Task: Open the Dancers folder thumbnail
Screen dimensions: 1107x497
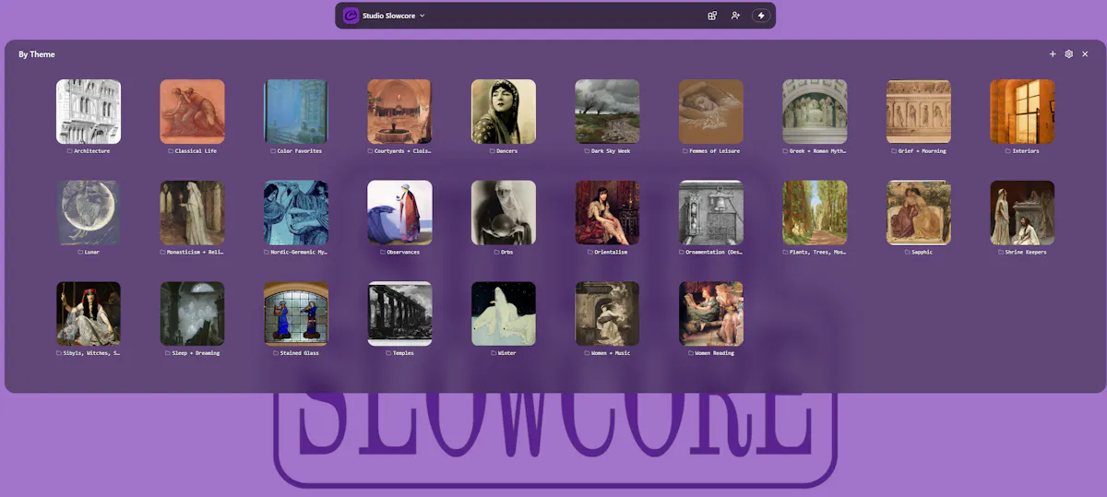Action: (x=504, y=111)
